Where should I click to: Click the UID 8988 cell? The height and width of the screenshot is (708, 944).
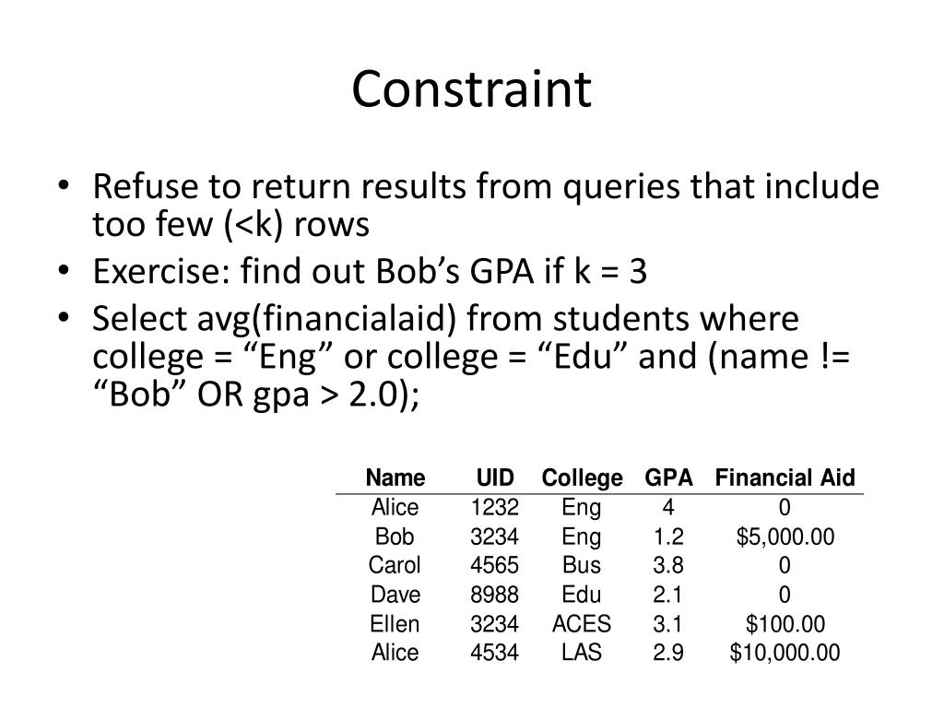coord(494,595)
